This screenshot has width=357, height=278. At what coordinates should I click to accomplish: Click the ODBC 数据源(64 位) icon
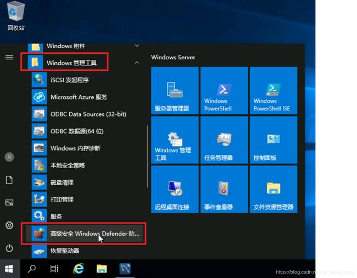pyautogui.click(x=39, y=131)
